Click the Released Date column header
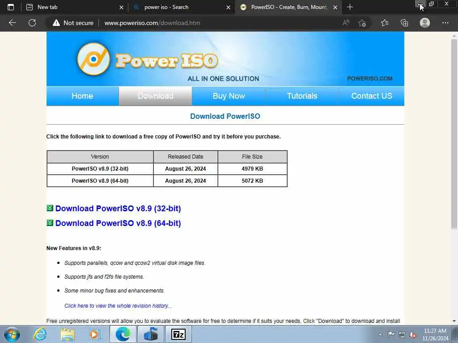This screenshot has width=458, height=343. pyautogui.click(x=186, y=157)
